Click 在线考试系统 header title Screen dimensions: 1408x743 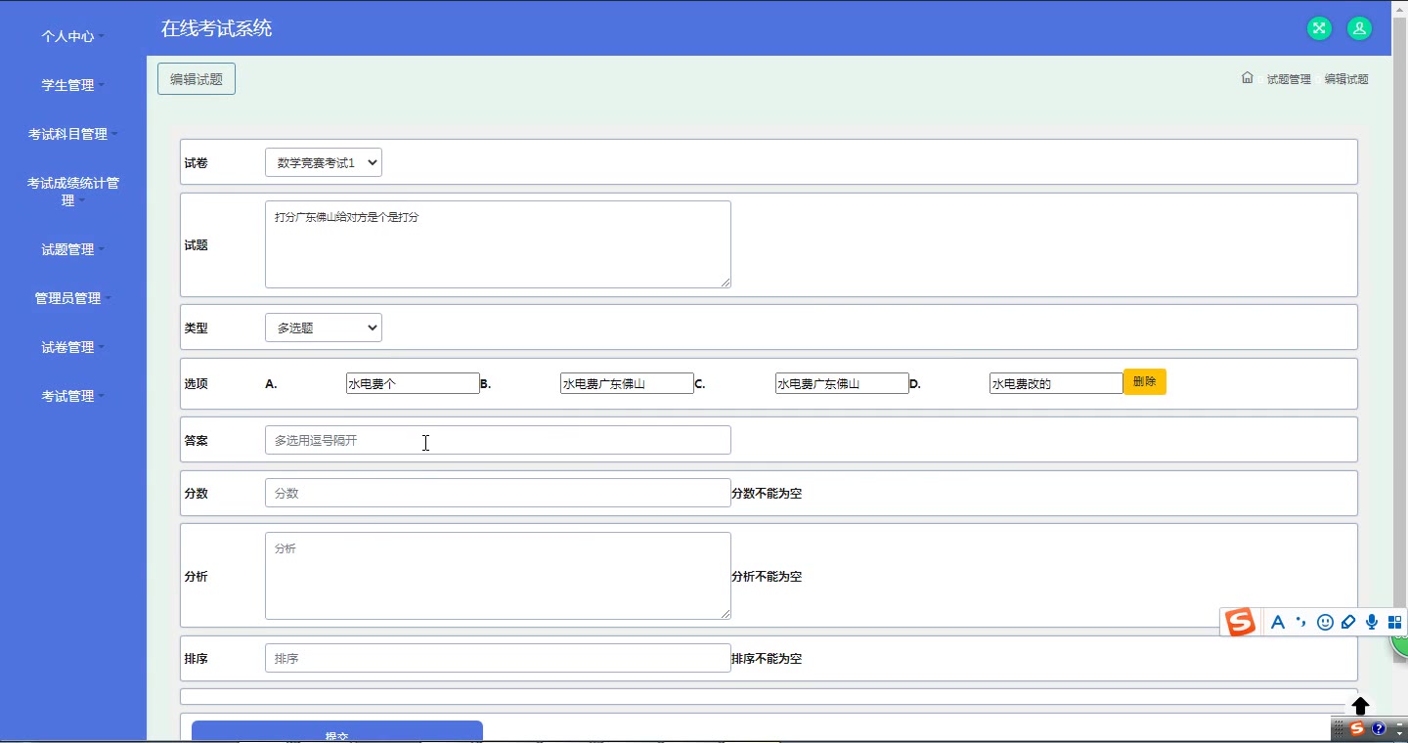coord(216,28)
